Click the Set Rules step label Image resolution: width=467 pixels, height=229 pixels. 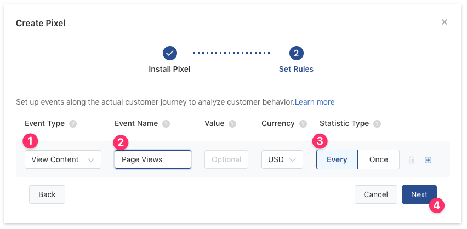coord(296,70)
